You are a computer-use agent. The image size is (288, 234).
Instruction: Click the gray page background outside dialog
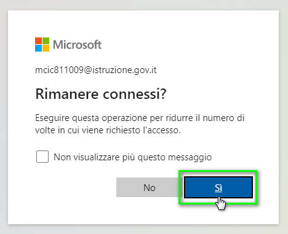[x=143, y=229]
